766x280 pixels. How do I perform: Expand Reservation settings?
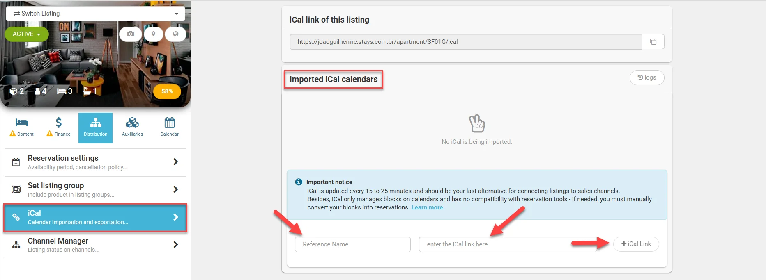[95, 162]
